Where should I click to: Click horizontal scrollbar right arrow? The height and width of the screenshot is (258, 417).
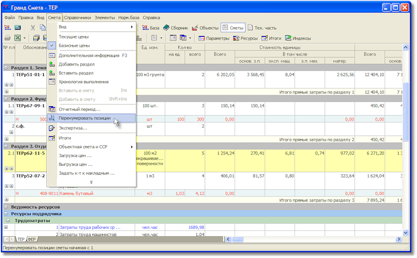point(399,239)
